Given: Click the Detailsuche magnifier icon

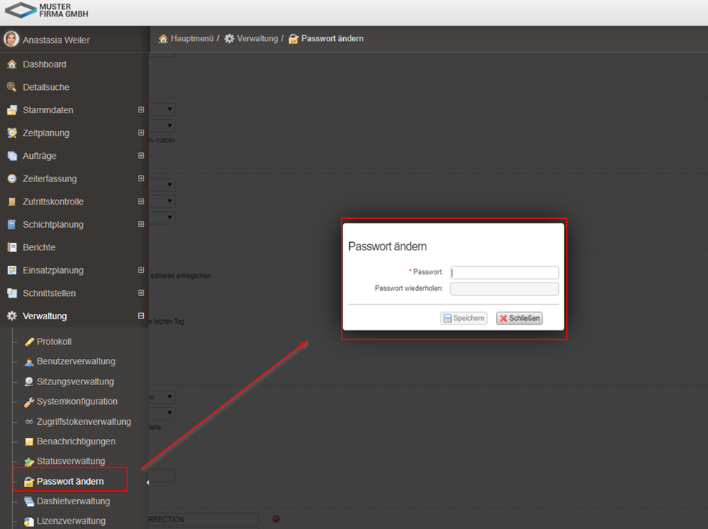Looking at the screenshot, I should [x=11, y=87].
